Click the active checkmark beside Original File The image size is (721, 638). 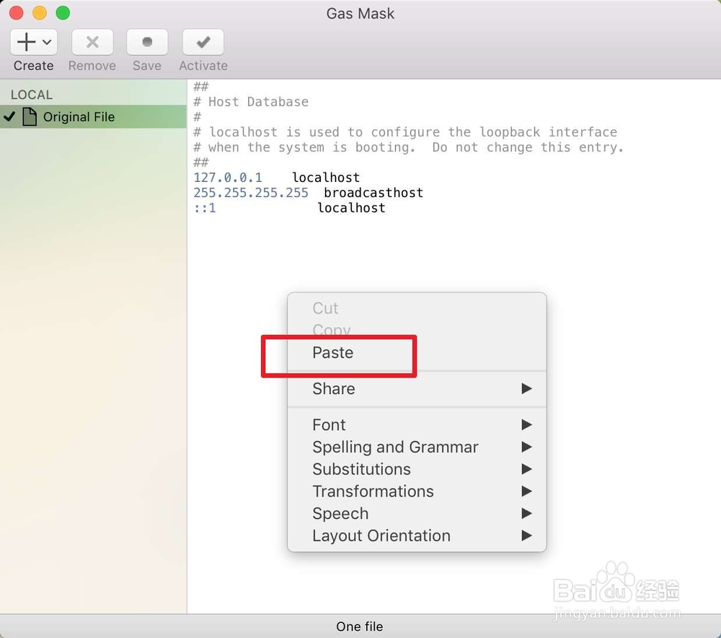tap(9, 117)
